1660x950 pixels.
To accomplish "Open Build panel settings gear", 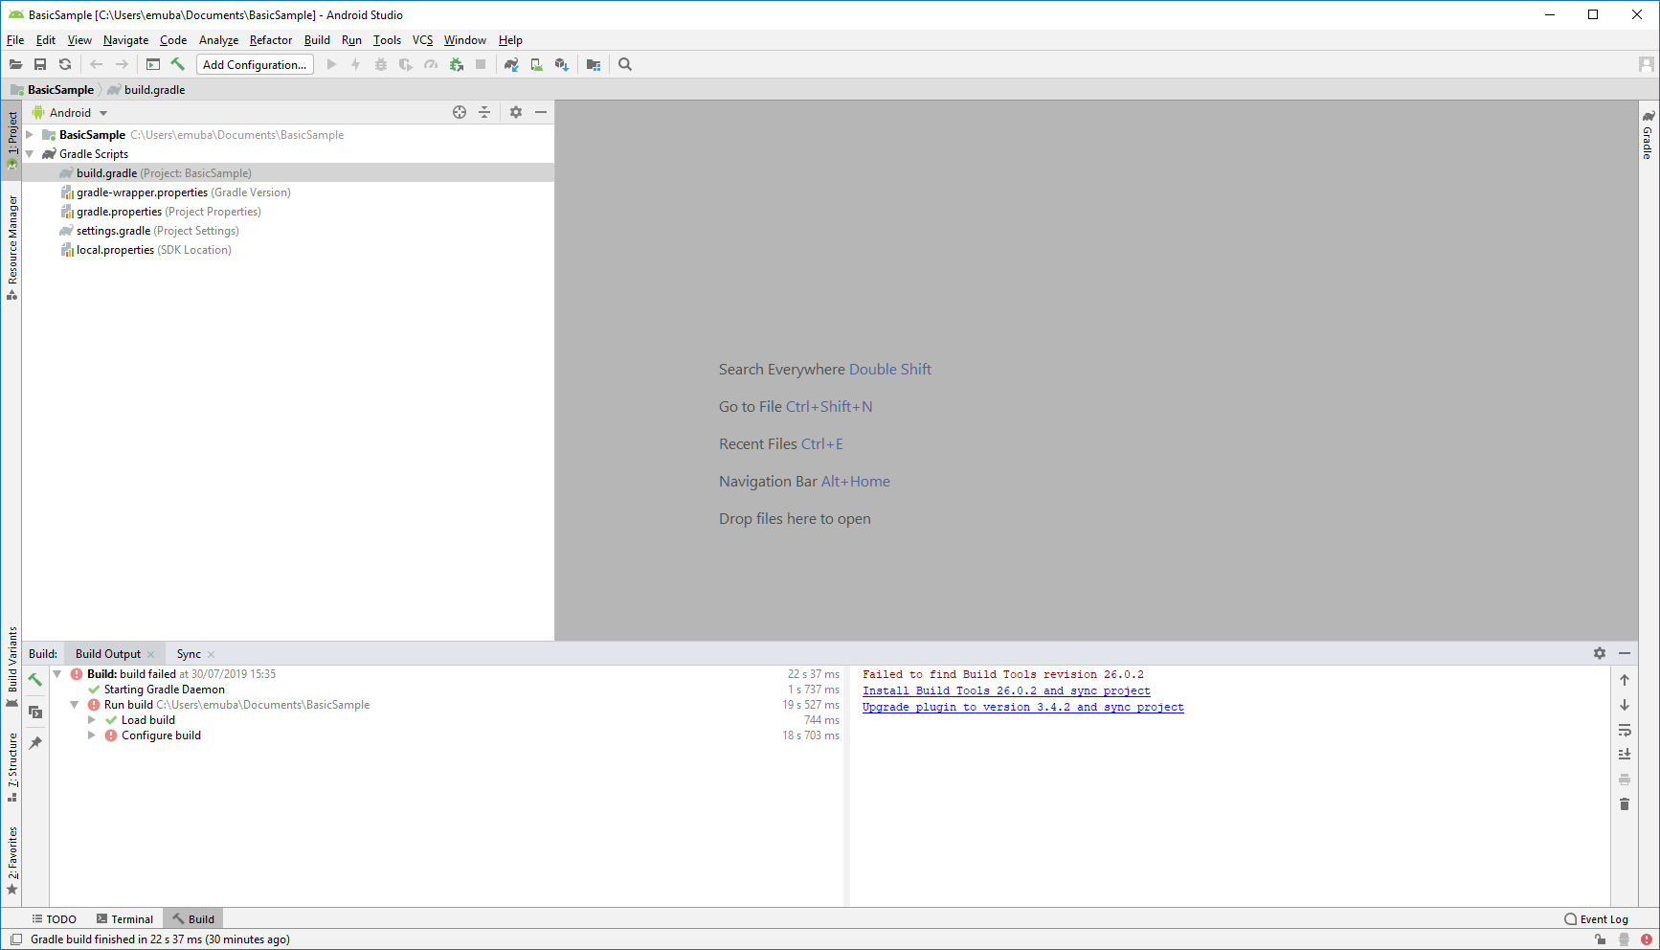I will pos(1600,653).
